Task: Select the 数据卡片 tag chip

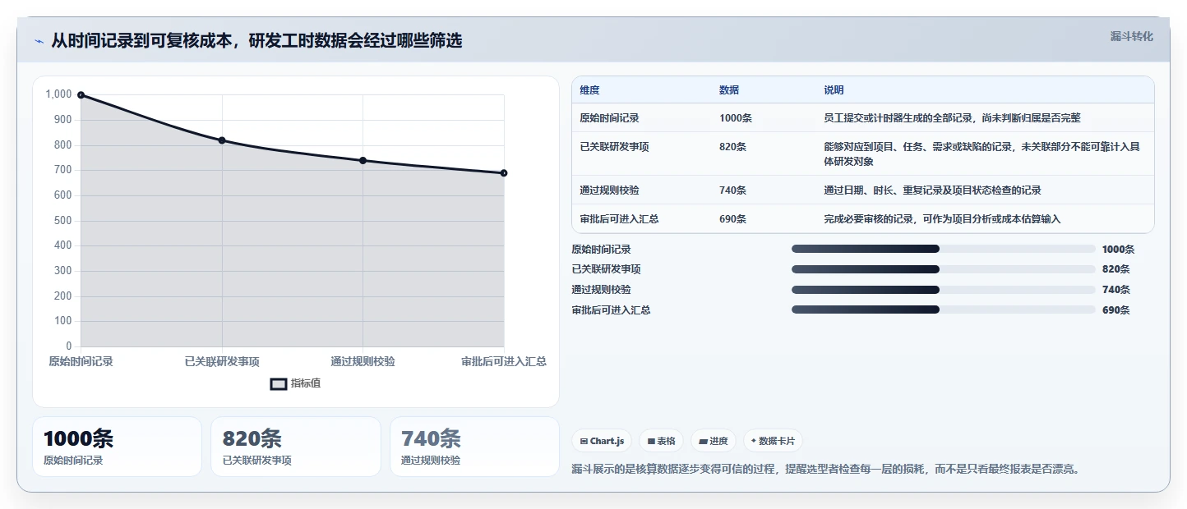Action: (773, 441)
